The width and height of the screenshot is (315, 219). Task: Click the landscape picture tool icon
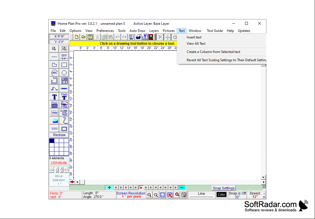tap(54, 121)
